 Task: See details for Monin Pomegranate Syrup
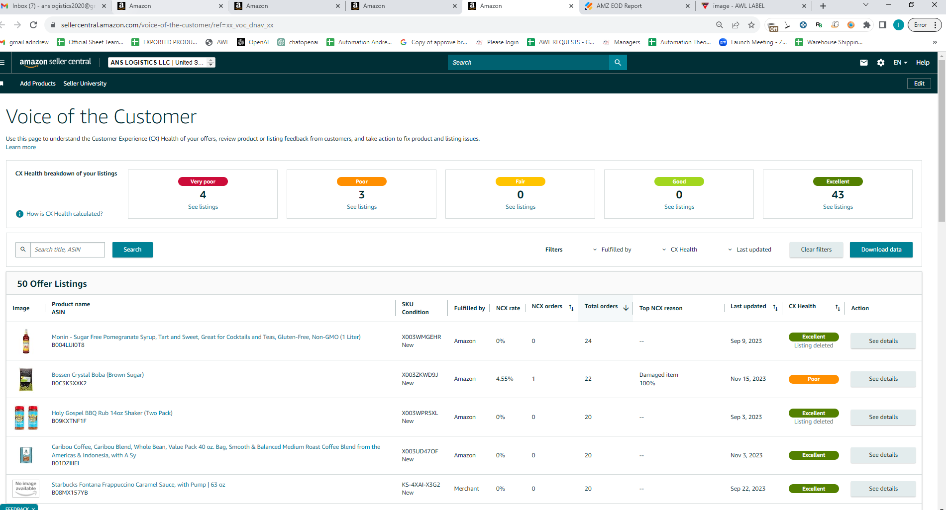[x=883, y=341]
